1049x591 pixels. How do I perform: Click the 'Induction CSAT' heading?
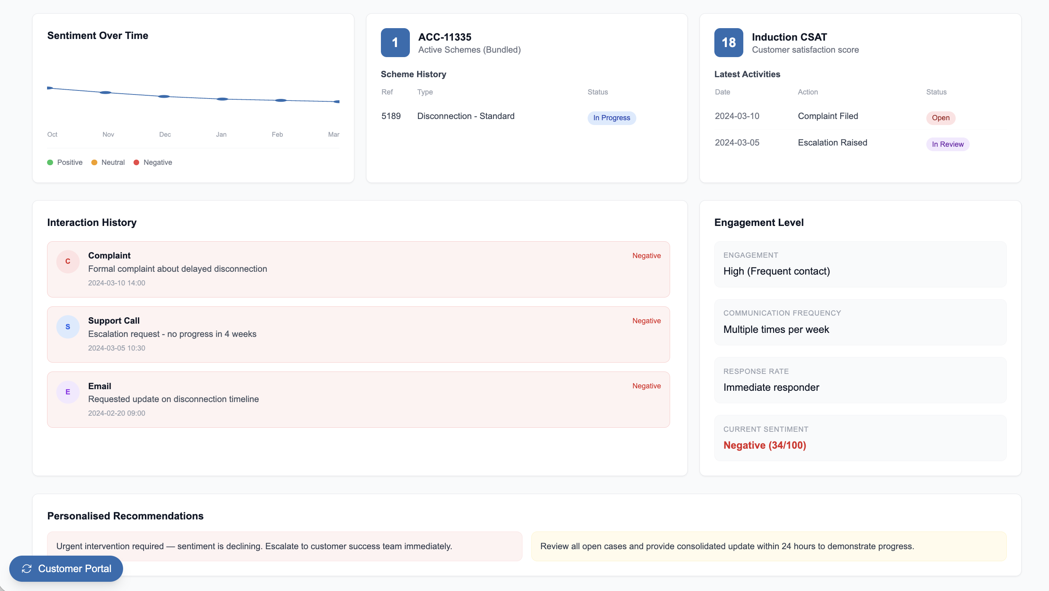click(x=789, y=37)
